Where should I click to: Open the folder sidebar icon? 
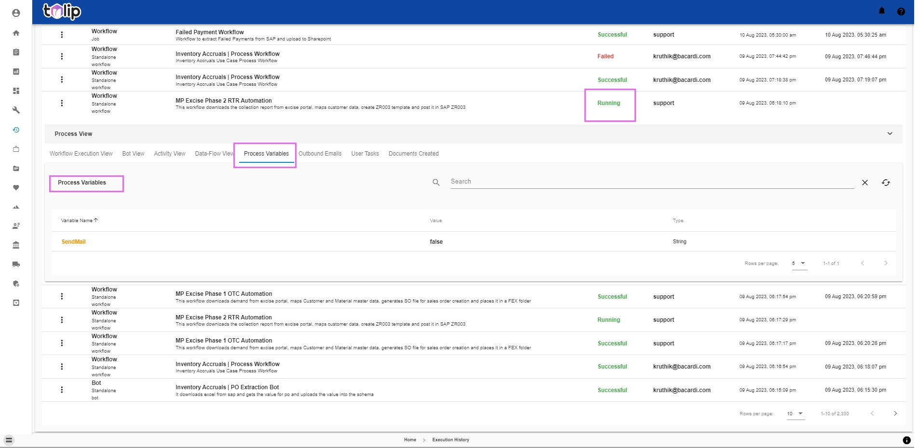[x=16, y=168]
